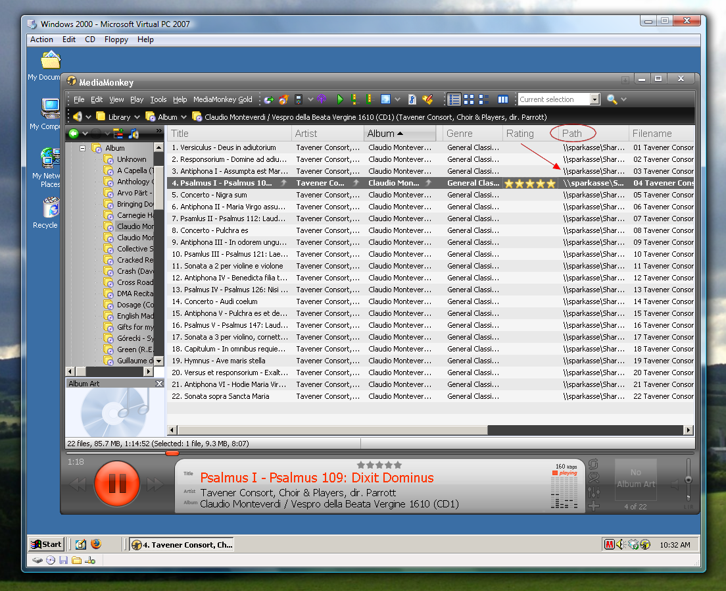
Task: Open the Floppy menu in Virtual PC
Action: pyautogui.click(x=116, y=39)
